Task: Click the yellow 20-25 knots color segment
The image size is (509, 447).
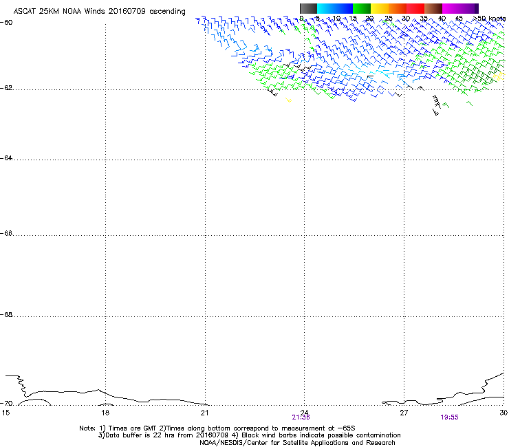Action: coord(380,8)
